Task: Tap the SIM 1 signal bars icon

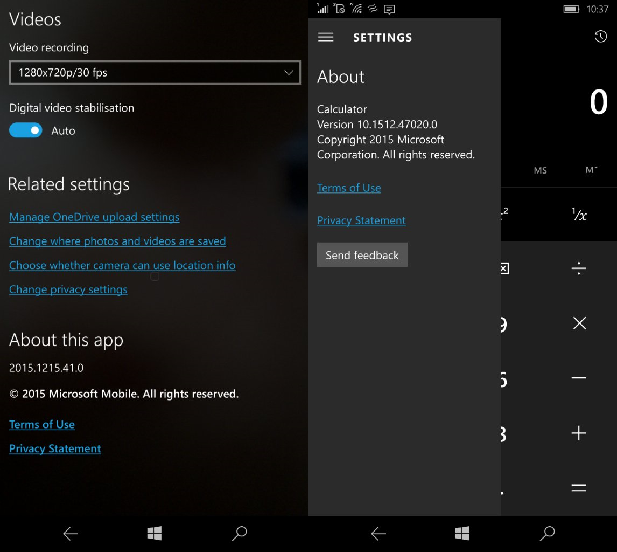Action: (x=322, y=9)
